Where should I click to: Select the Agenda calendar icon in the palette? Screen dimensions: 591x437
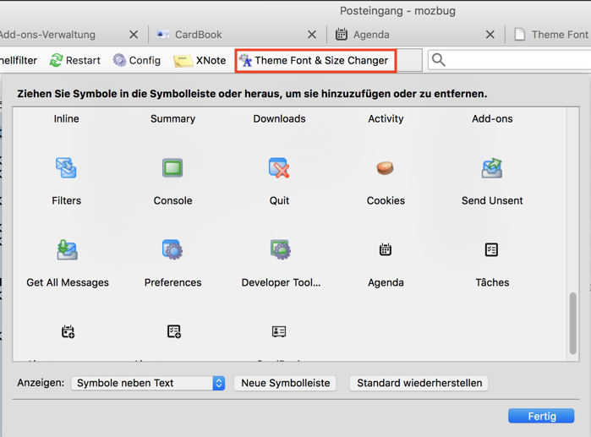[386, 250]
